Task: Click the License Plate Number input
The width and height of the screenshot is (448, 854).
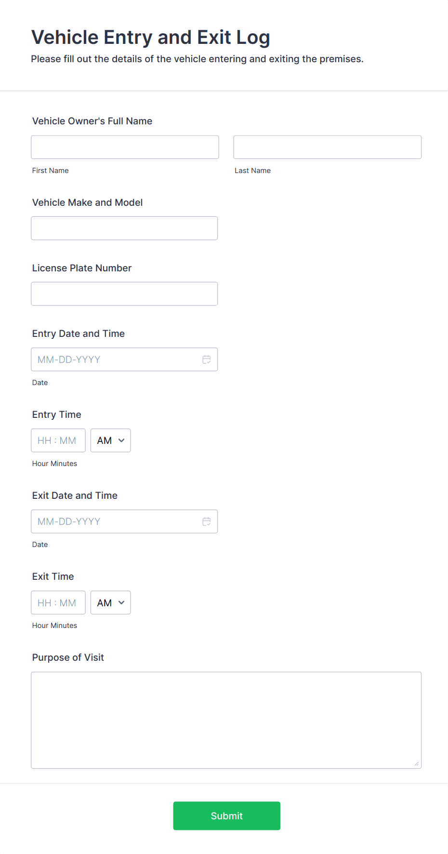Action: [124, 294]
